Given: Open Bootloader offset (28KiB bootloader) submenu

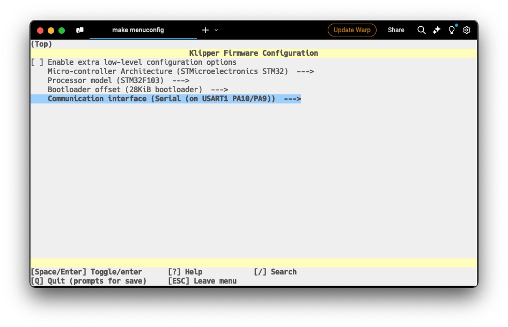Looking at the screenshot, I should tap(138, 90).
